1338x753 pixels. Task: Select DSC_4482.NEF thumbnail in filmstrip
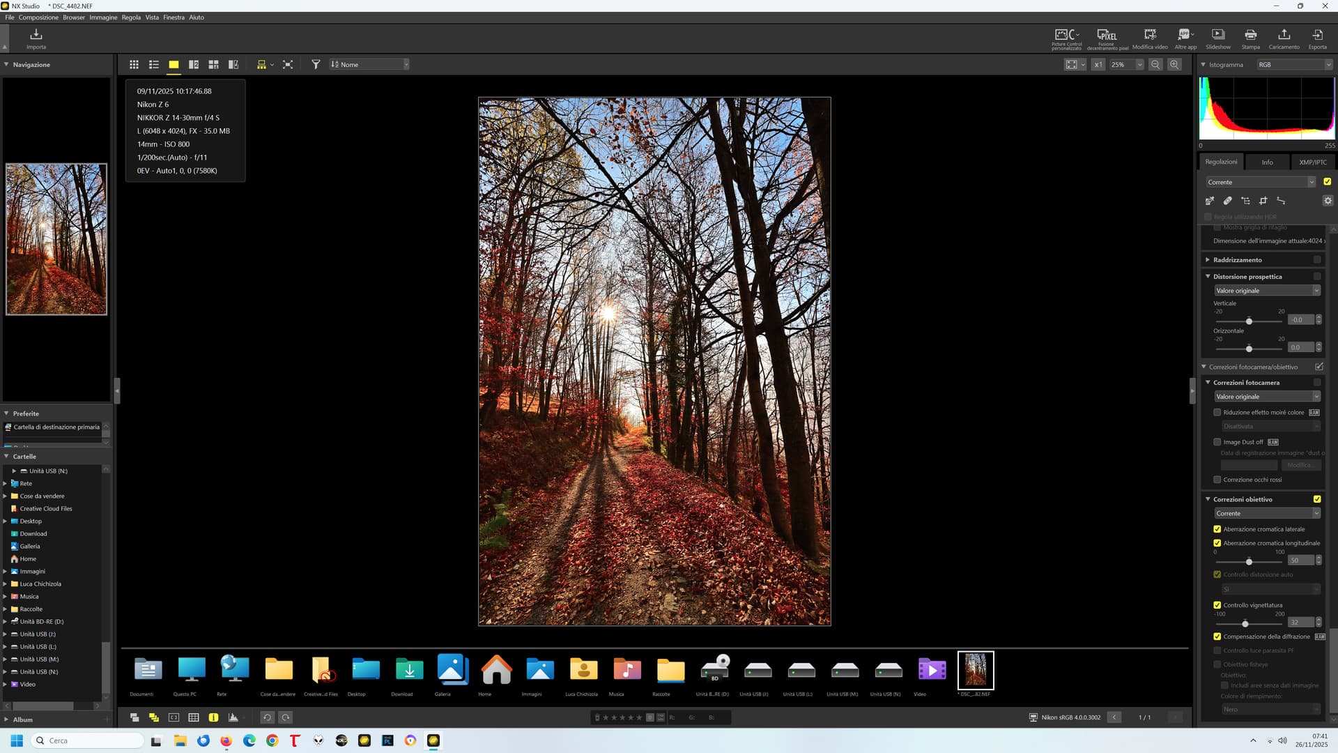[x=975, y=671]
